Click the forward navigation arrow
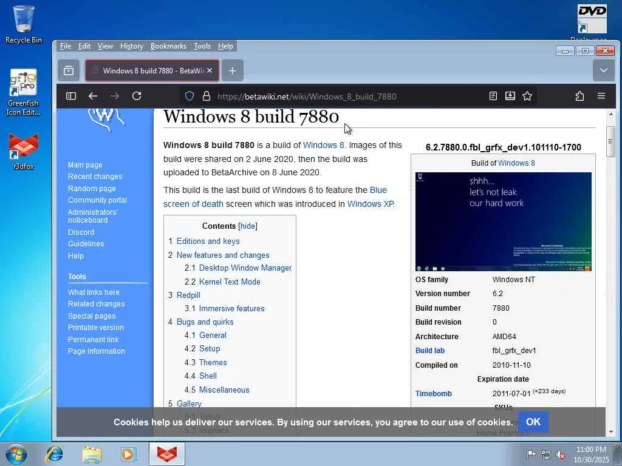This screenshot has width=622, height=466. tap(115, 96)
